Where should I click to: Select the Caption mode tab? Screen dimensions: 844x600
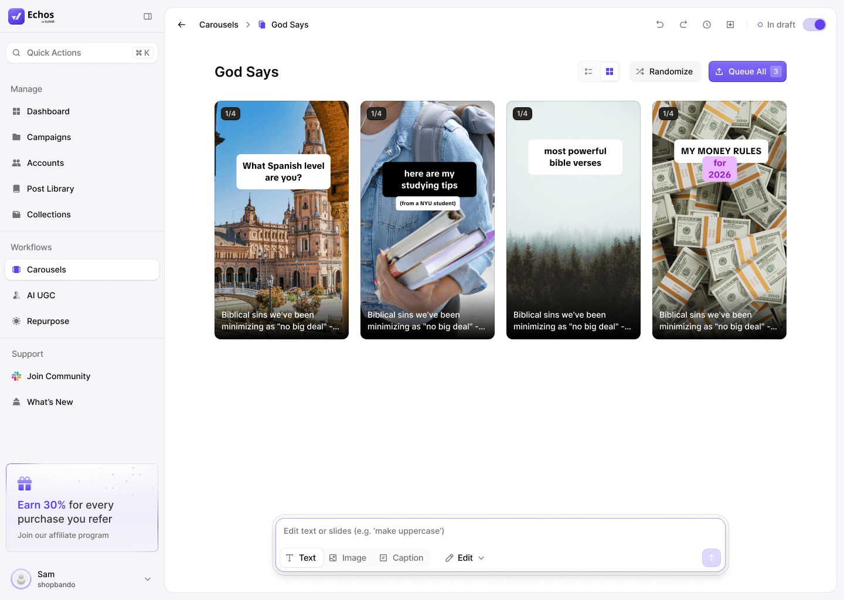tap(401, 558)
